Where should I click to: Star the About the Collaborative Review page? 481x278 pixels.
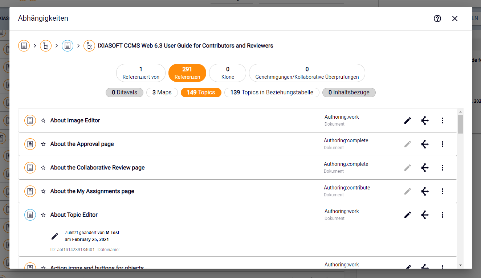[x=43, y=168]
